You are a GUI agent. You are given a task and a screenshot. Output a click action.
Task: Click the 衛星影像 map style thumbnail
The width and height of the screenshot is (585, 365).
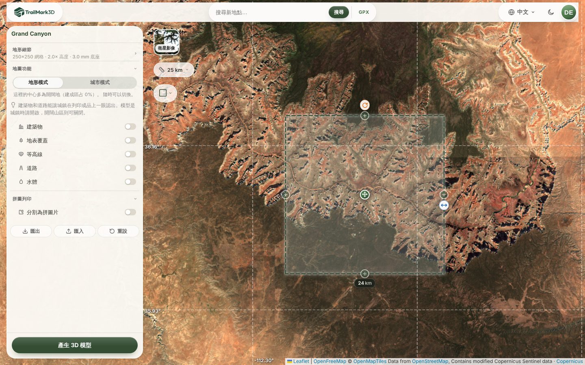point(167,42)
